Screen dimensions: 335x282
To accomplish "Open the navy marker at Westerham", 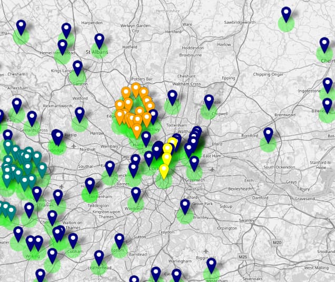I will (211, 265).
